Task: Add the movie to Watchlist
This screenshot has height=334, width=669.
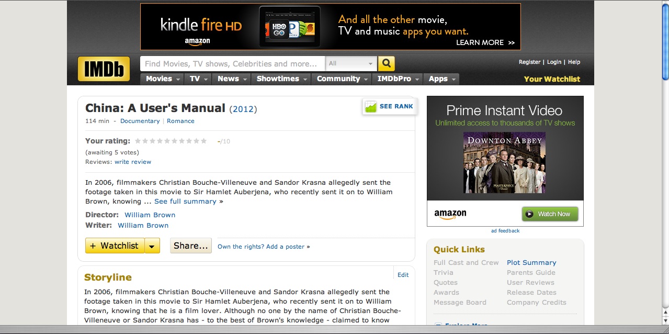Action: pos(115,246)
